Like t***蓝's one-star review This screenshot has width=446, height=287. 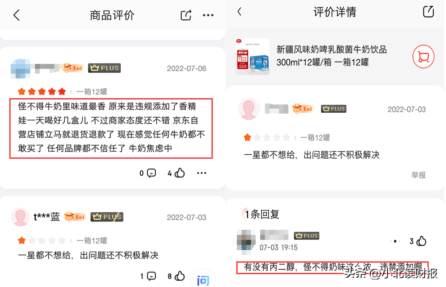177,276
